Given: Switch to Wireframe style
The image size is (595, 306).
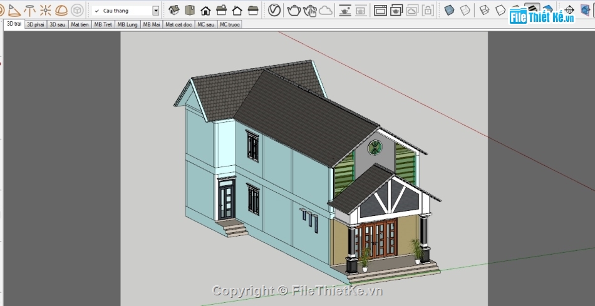Looking at the screenshot, I should pos(485,10).
